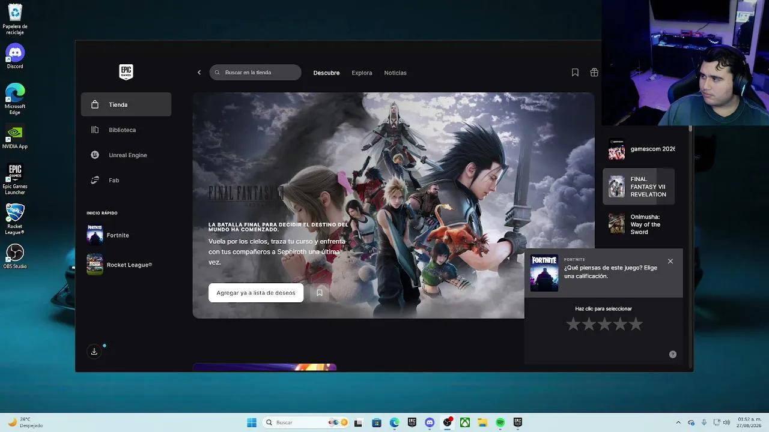This screenshot has width=769, height=432.
Task: Select the Rocket League desktop shortcut
Action: (x=15, y=219)
